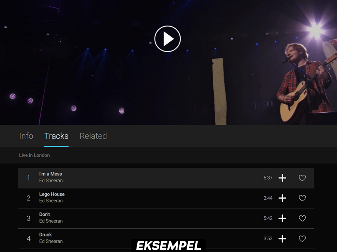Heart the Drunk track

tap(302, 239)
